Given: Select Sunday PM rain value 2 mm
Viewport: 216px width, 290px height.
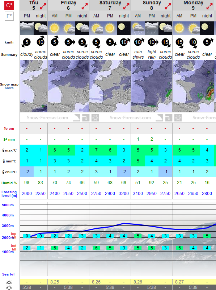Looking at the screenshot, I should pyautogui.click(x=152, y=139).
